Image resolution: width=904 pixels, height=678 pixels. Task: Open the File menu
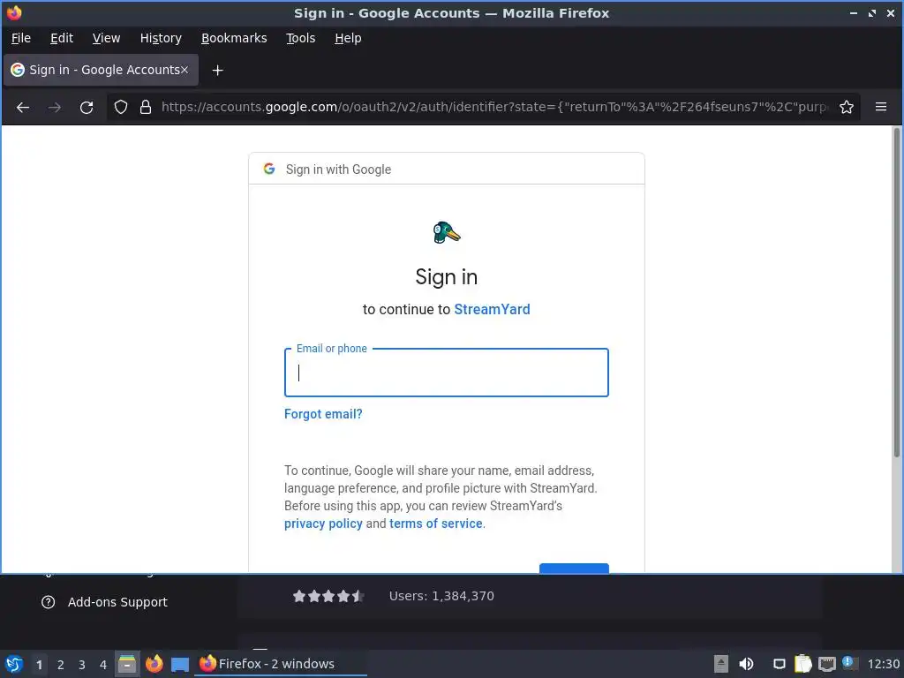click(21, 38)
